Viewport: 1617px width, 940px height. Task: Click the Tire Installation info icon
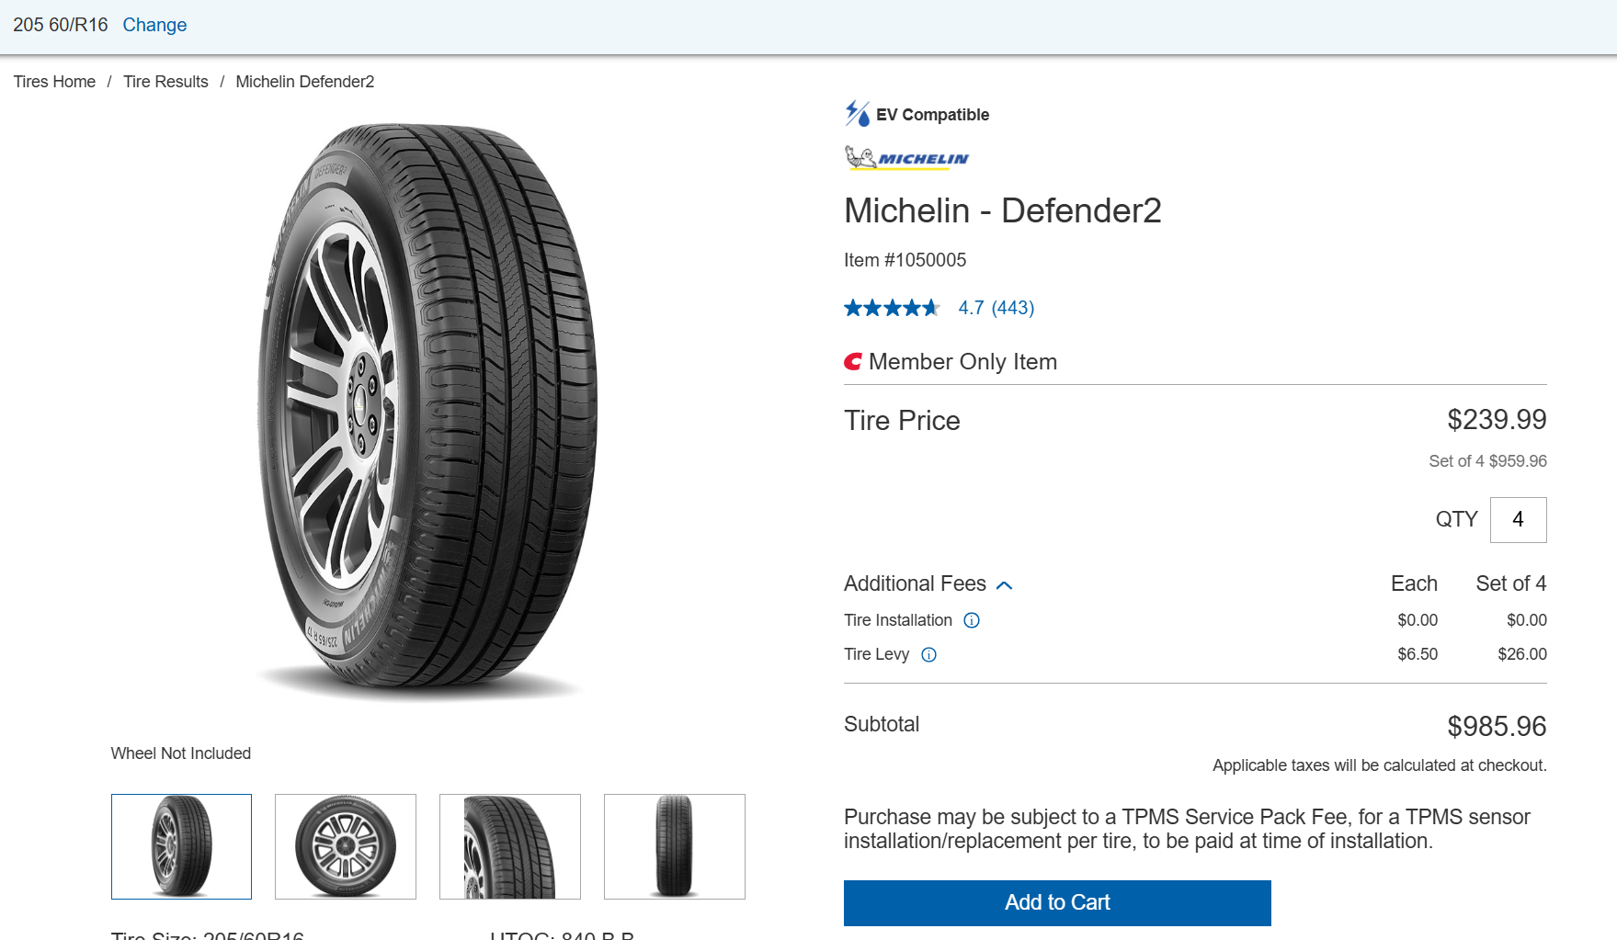(x=971, y=620)
